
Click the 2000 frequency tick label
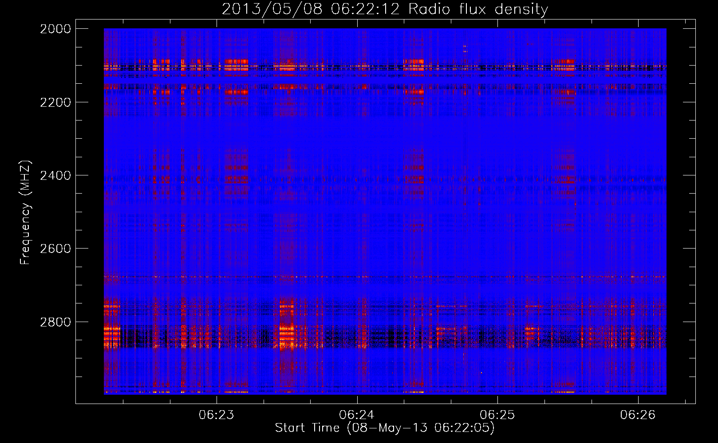click(x=55, y=29)
